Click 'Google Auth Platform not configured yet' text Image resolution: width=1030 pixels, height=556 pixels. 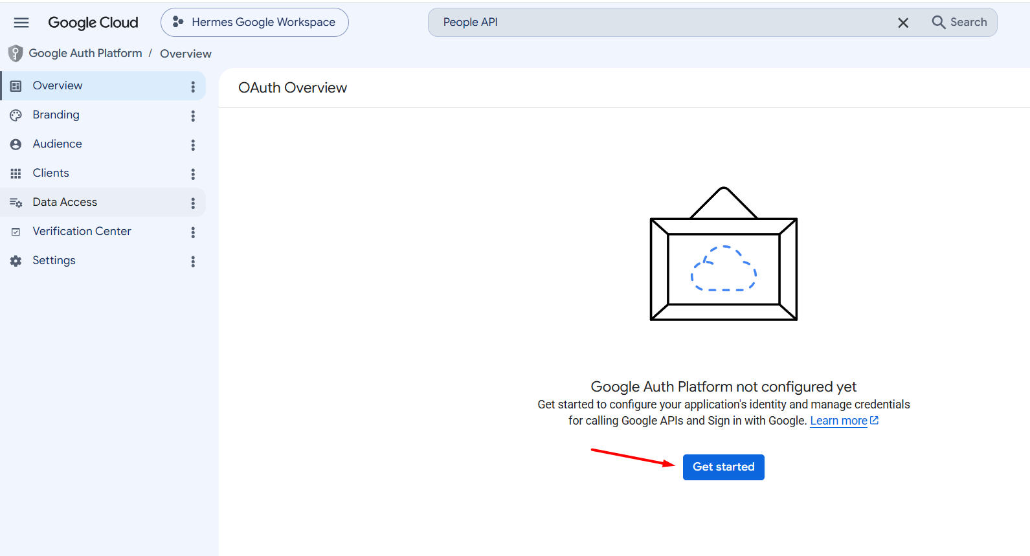click(724, 386)
